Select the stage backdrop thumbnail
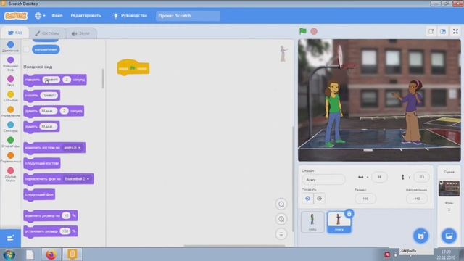 point(449,188)
